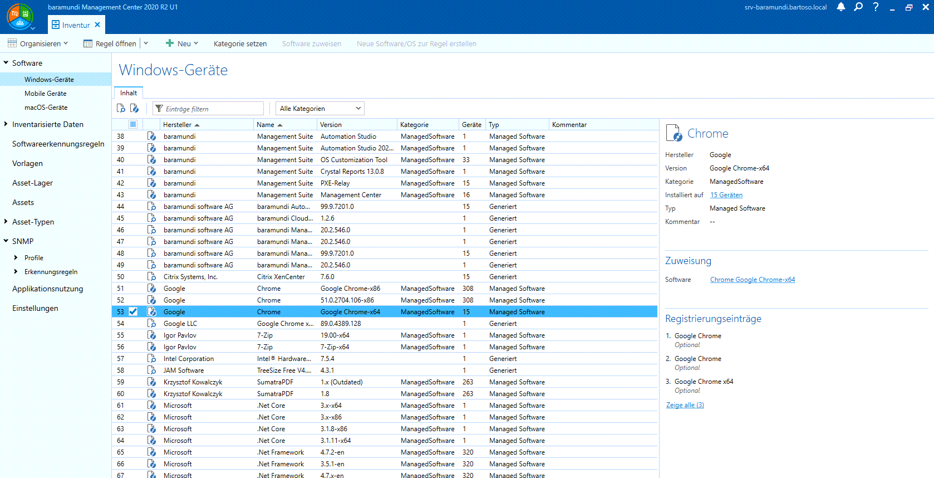Open Vorlagen in navigation
Screen dimensions: 934x478
pos(27,163)
